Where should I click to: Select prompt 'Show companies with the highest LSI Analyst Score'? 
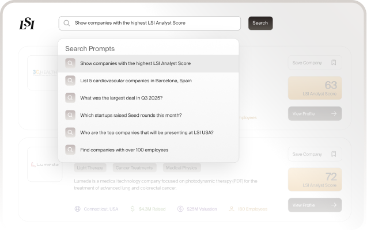point(135,63)
